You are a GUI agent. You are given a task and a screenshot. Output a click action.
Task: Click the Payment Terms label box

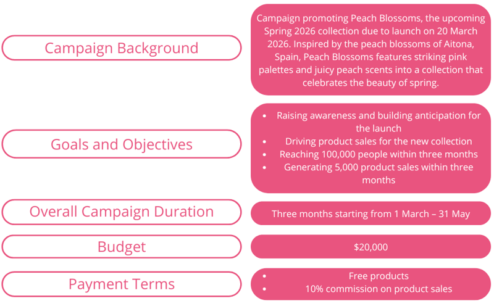[121, 284]
